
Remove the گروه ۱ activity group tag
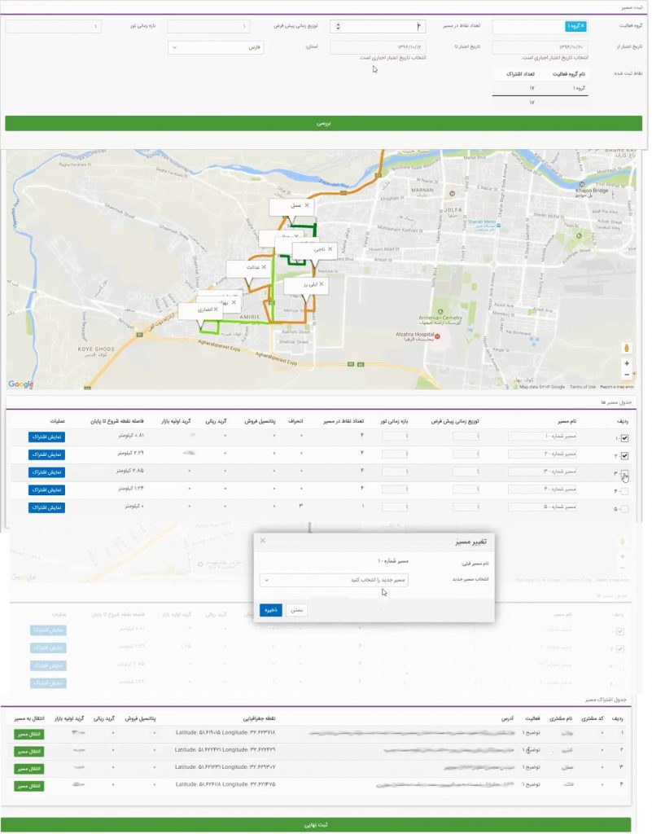pos(582,25)
